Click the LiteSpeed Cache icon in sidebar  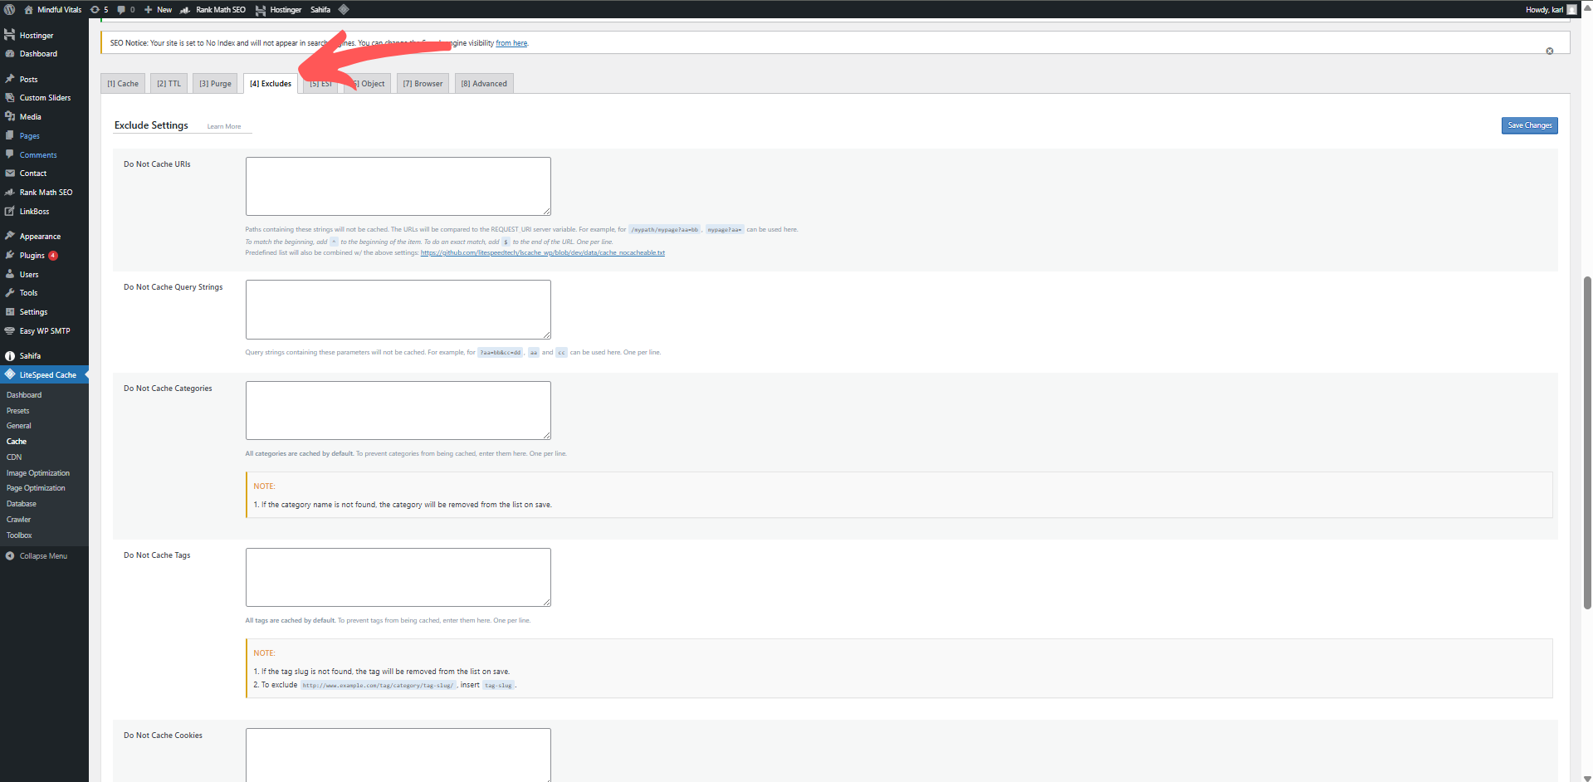pos(10,374)
